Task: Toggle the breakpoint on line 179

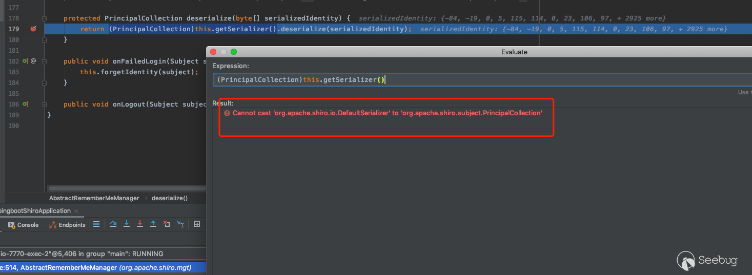Action: 33,29
